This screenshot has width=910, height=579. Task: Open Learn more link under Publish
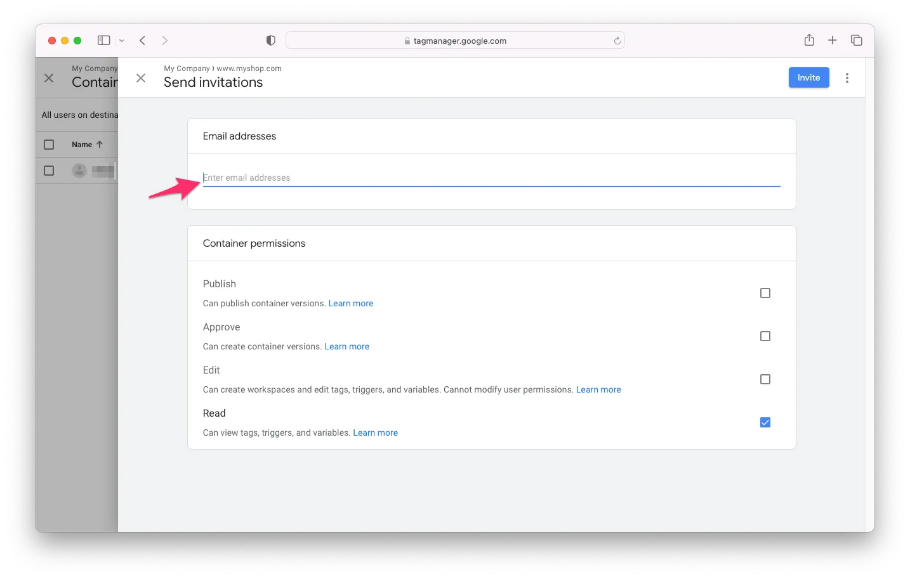[350, 303]
